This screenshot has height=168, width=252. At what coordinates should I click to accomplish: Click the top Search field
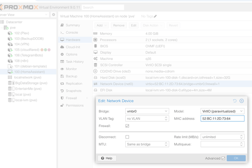point(103,7)
